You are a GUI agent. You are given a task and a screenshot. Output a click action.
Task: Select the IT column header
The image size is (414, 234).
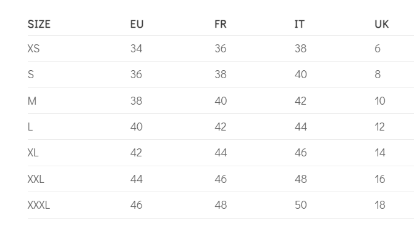click(300, 24)
